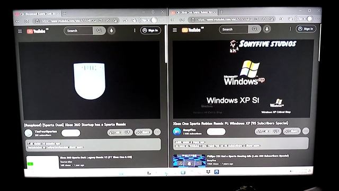The height and width of the screenshot is (191, 339).
Task: Click the Windows XP video player on the right
Action: point(243,79)
